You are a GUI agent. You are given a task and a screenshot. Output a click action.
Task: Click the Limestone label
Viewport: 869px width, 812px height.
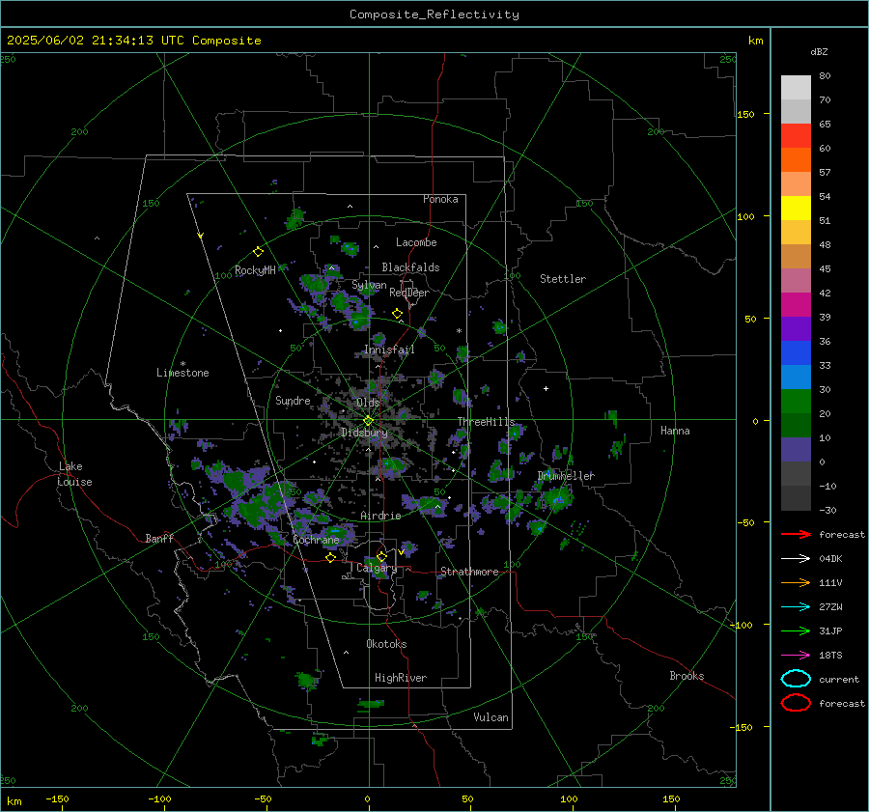pyautogui.click(x=182, y=373)
